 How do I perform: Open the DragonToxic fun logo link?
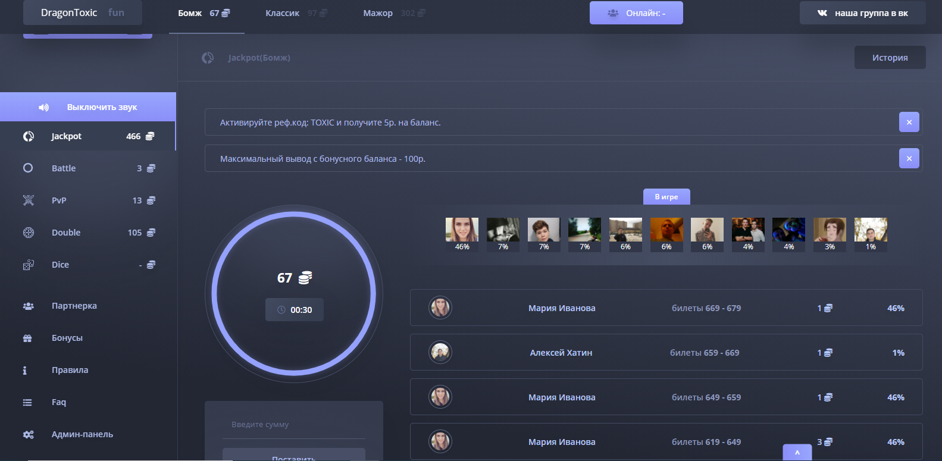83,12
